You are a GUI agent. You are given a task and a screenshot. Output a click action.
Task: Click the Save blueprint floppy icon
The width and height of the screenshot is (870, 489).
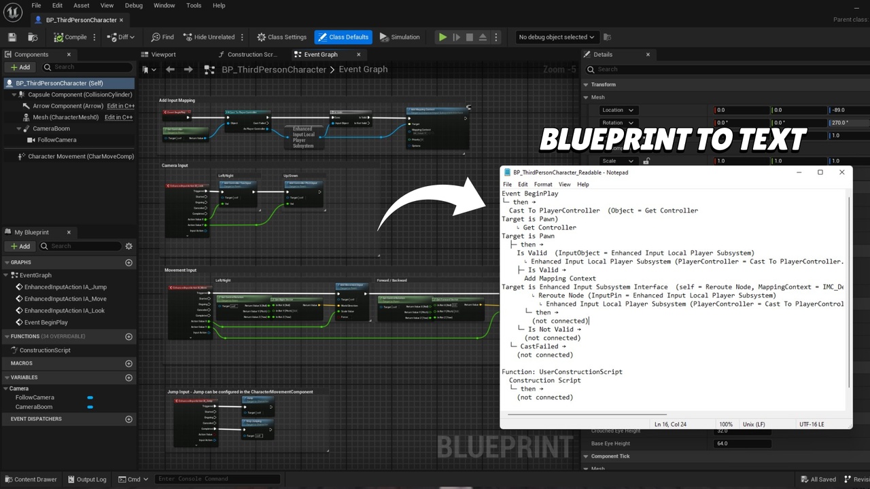[x=12, y=37]
